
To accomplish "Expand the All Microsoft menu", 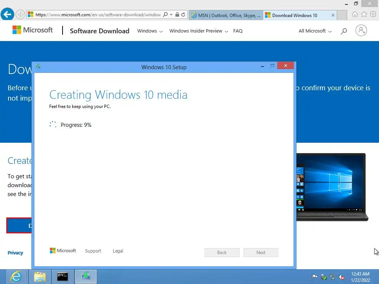I will (x=315, y=31).
